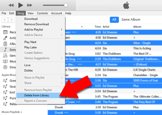Sort by the Time column header

(x=98, y=27)
